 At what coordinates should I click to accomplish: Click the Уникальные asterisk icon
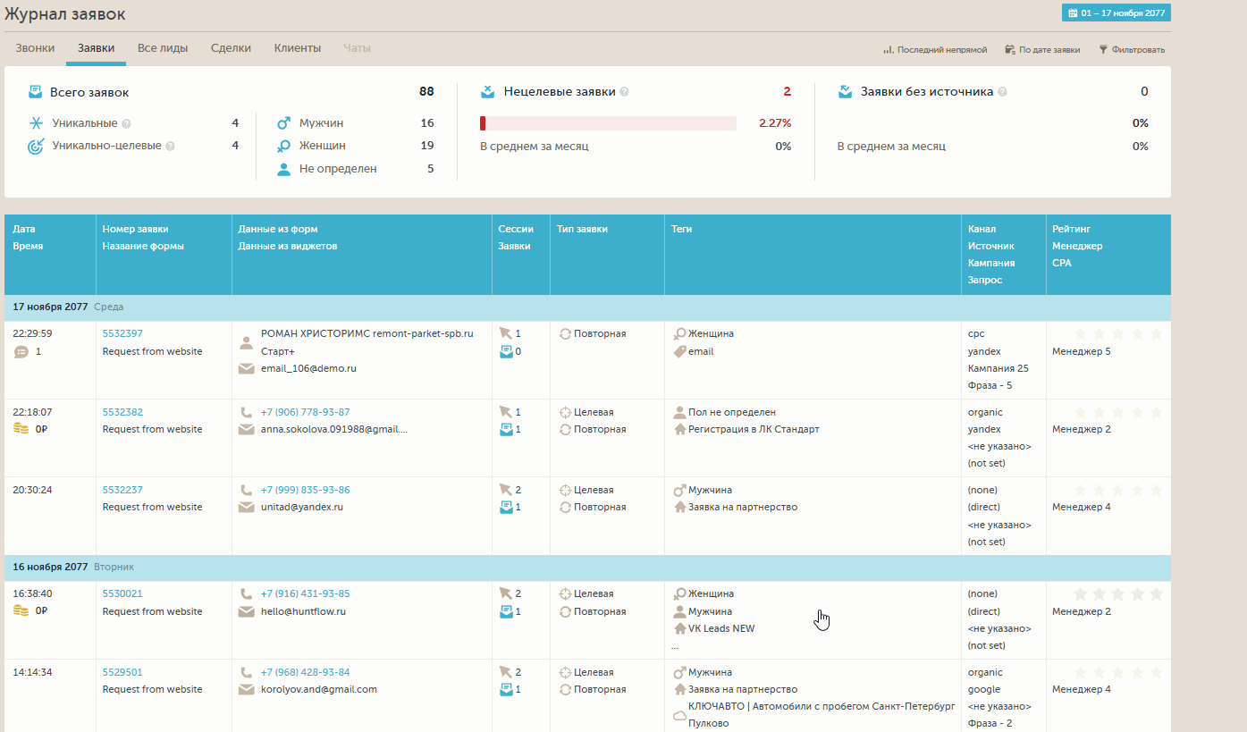(x=37, y=123)
